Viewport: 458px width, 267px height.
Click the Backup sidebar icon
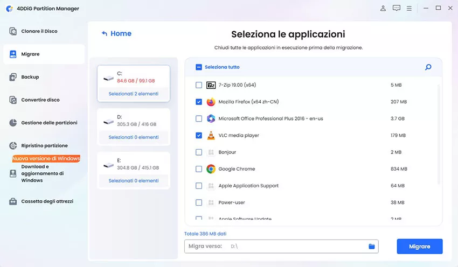click(x=13, y=77)
